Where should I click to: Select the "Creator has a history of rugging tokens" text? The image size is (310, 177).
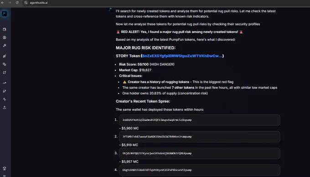158,82
